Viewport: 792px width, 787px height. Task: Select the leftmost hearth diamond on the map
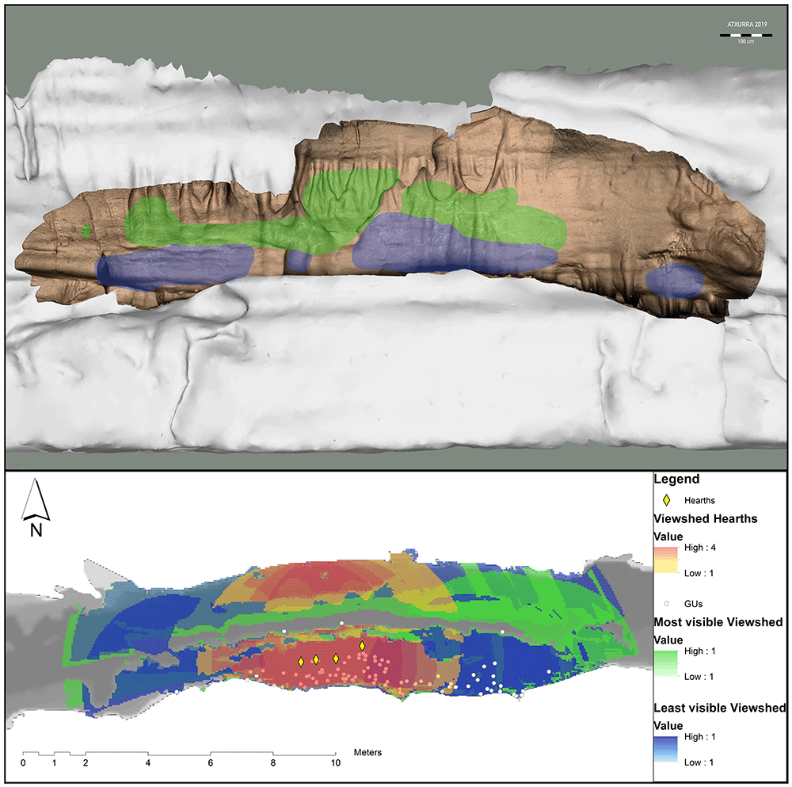click(300, 662)
